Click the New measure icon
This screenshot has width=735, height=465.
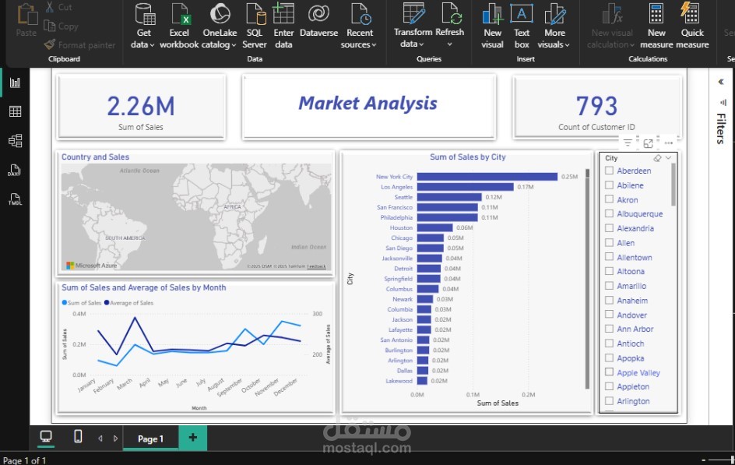pos(656,16)
